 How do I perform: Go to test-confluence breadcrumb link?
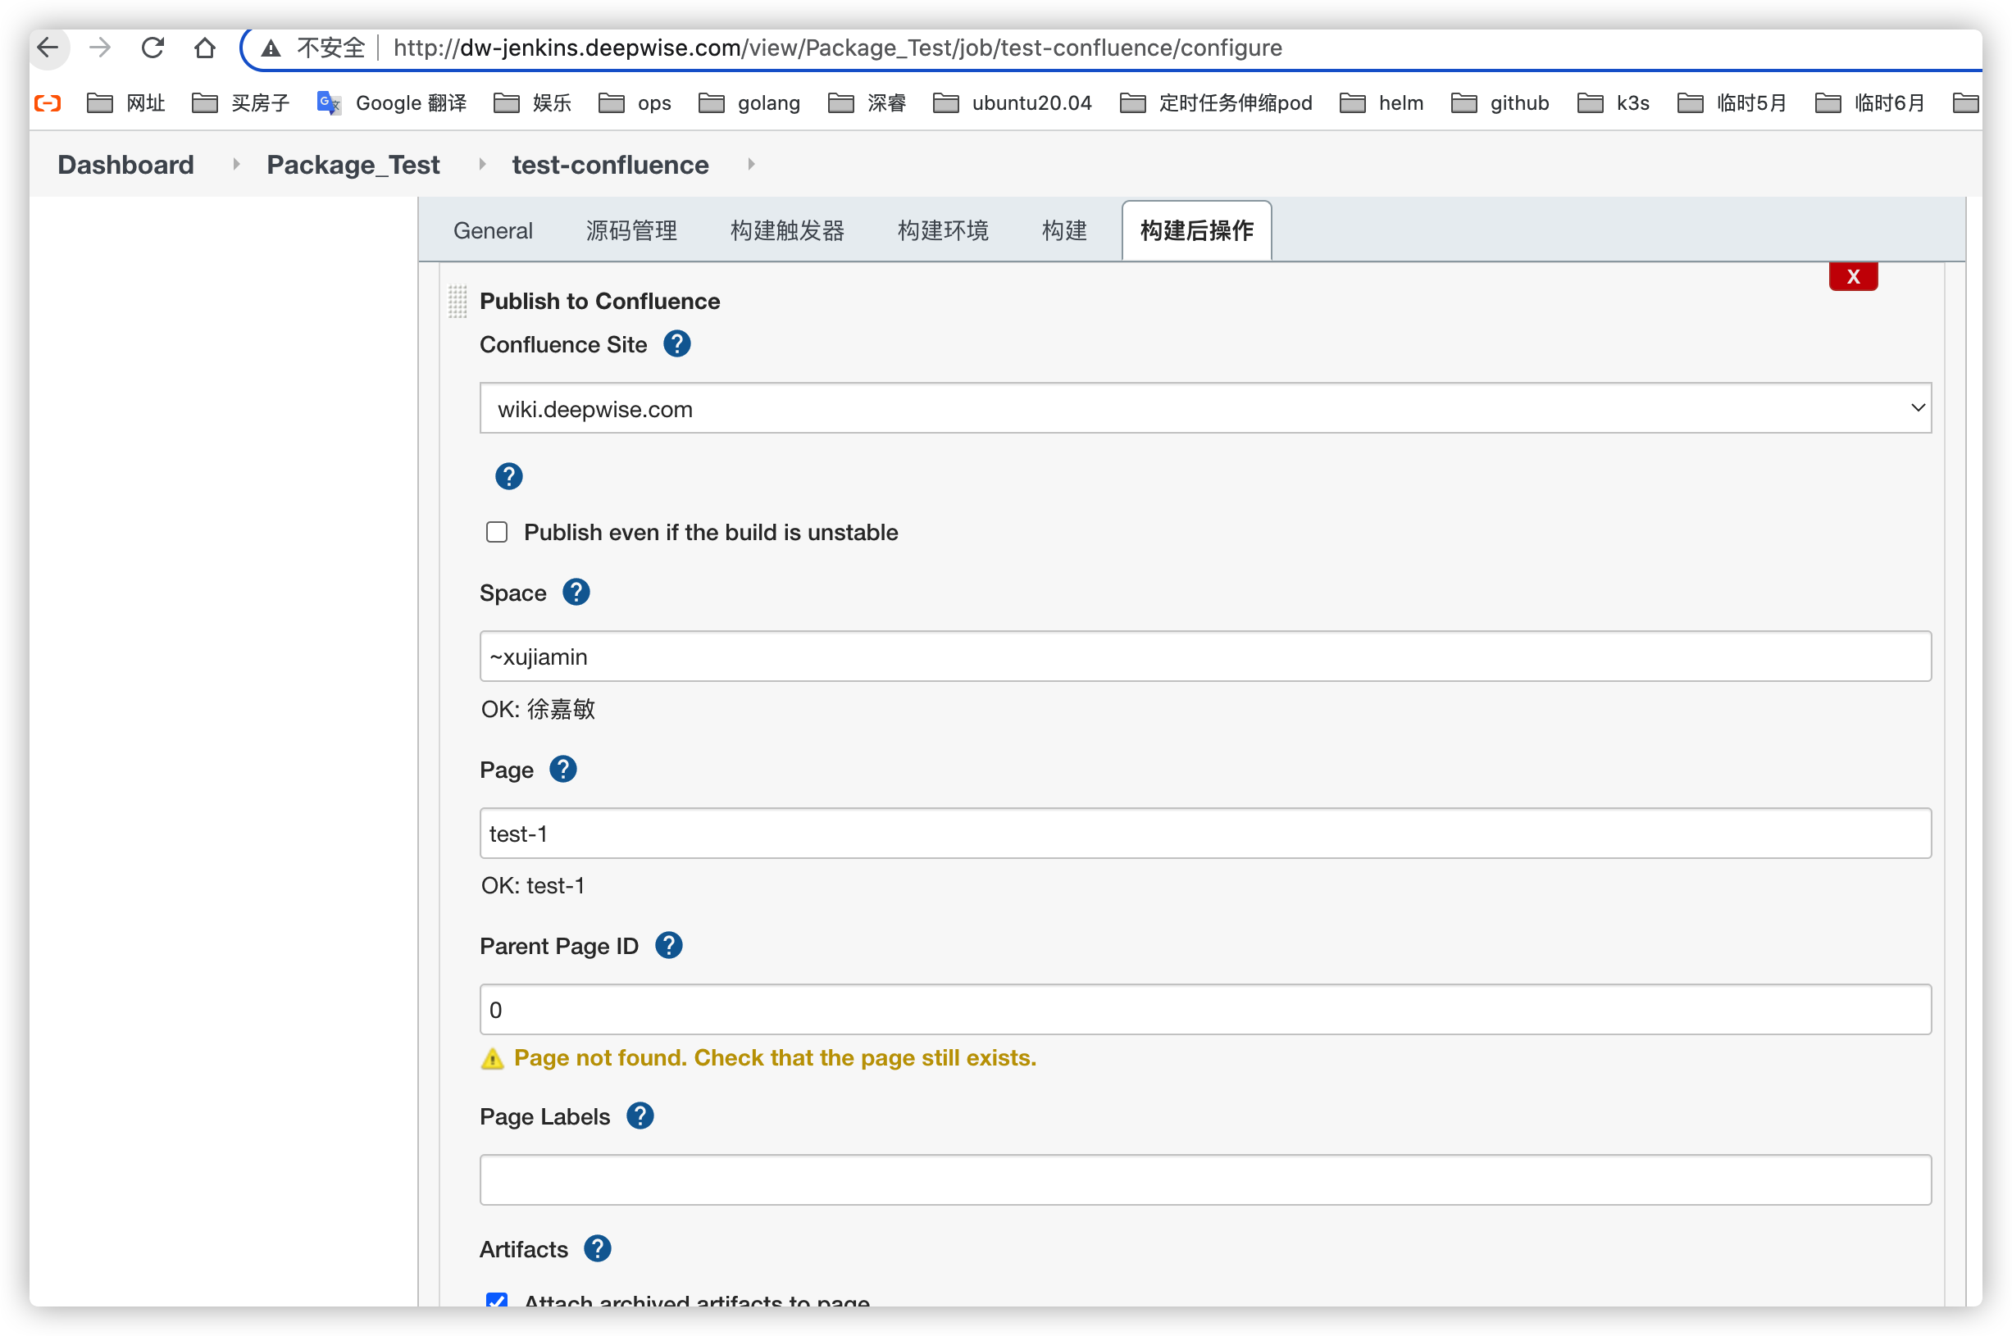pyautogui.click(x=610, y=165)
